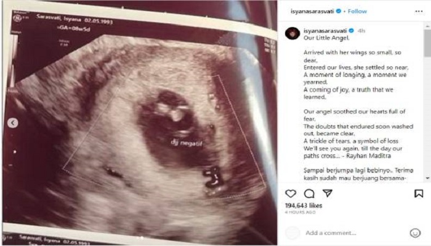Share post via paper plane icon
The width and height of the screenshot is (431, 246).
tap(328, 193)
